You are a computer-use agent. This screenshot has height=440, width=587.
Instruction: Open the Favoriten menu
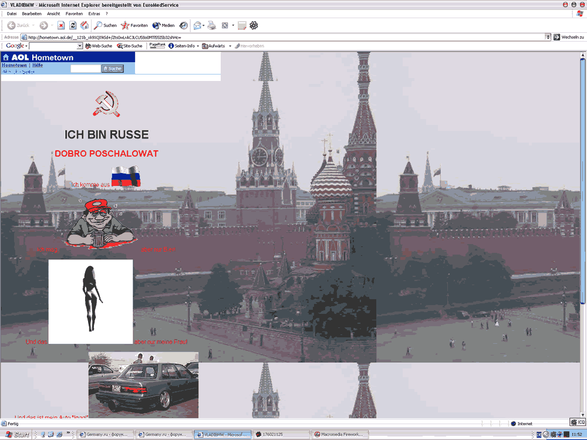click(74, 13)
